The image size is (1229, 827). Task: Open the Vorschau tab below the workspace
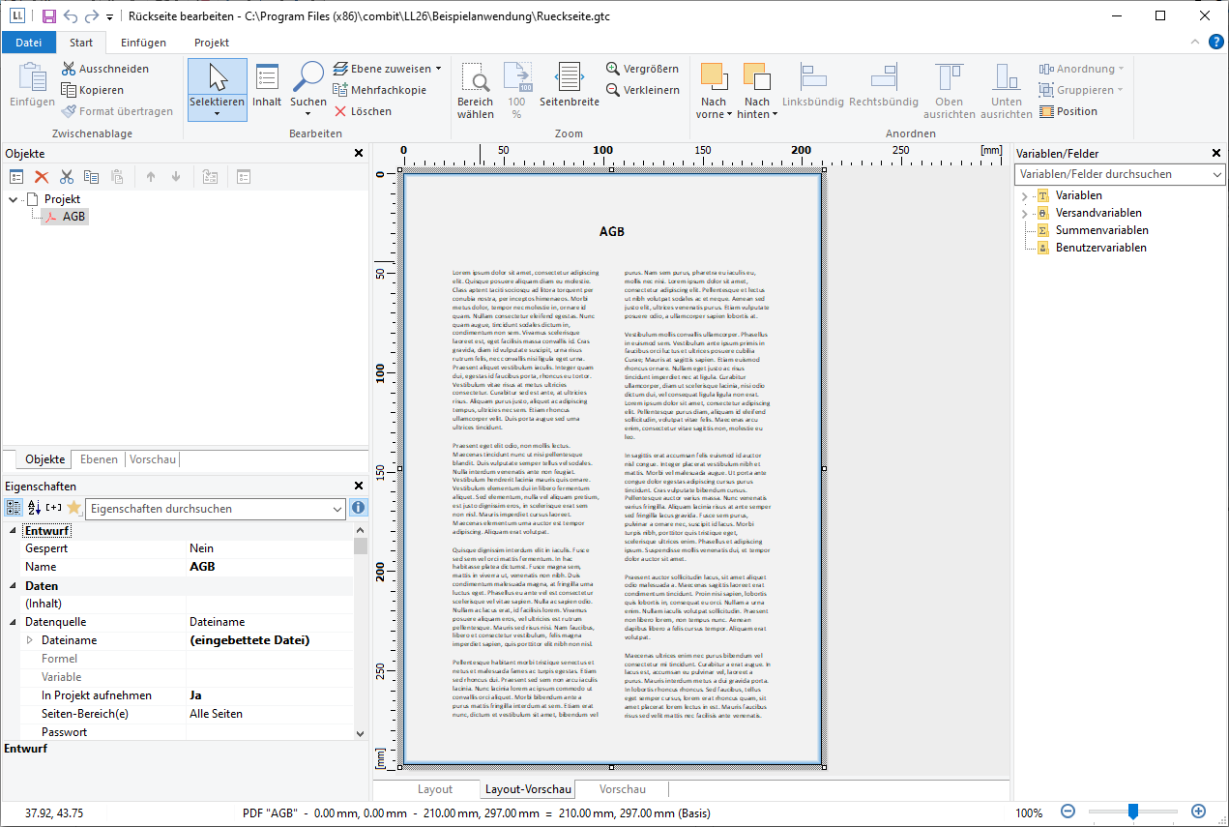pyautogui.click(x=622, y=789)
